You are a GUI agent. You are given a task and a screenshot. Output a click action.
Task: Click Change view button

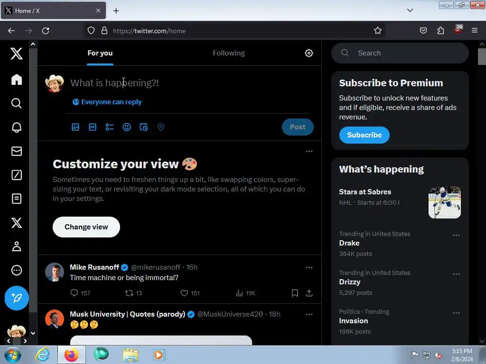[x=86, y=227]
